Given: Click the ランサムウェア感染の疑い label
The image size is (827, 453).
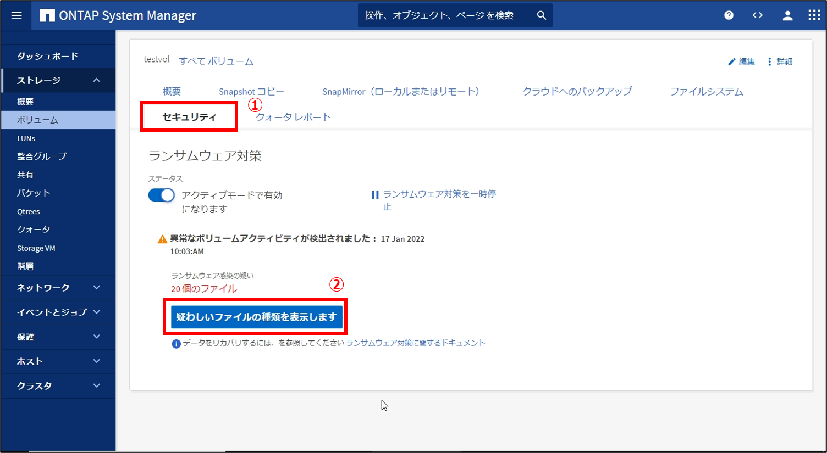Looking at the screenshot, I should pyautogui.click(x=212, y=276).
